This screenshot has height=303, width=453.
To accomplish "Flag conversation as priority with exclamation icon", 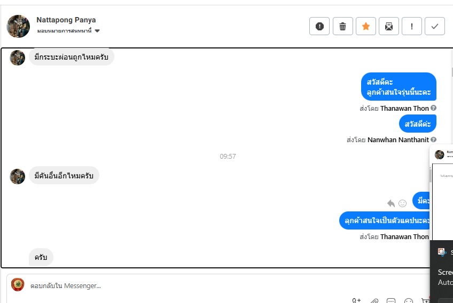I will coord(412,26).
